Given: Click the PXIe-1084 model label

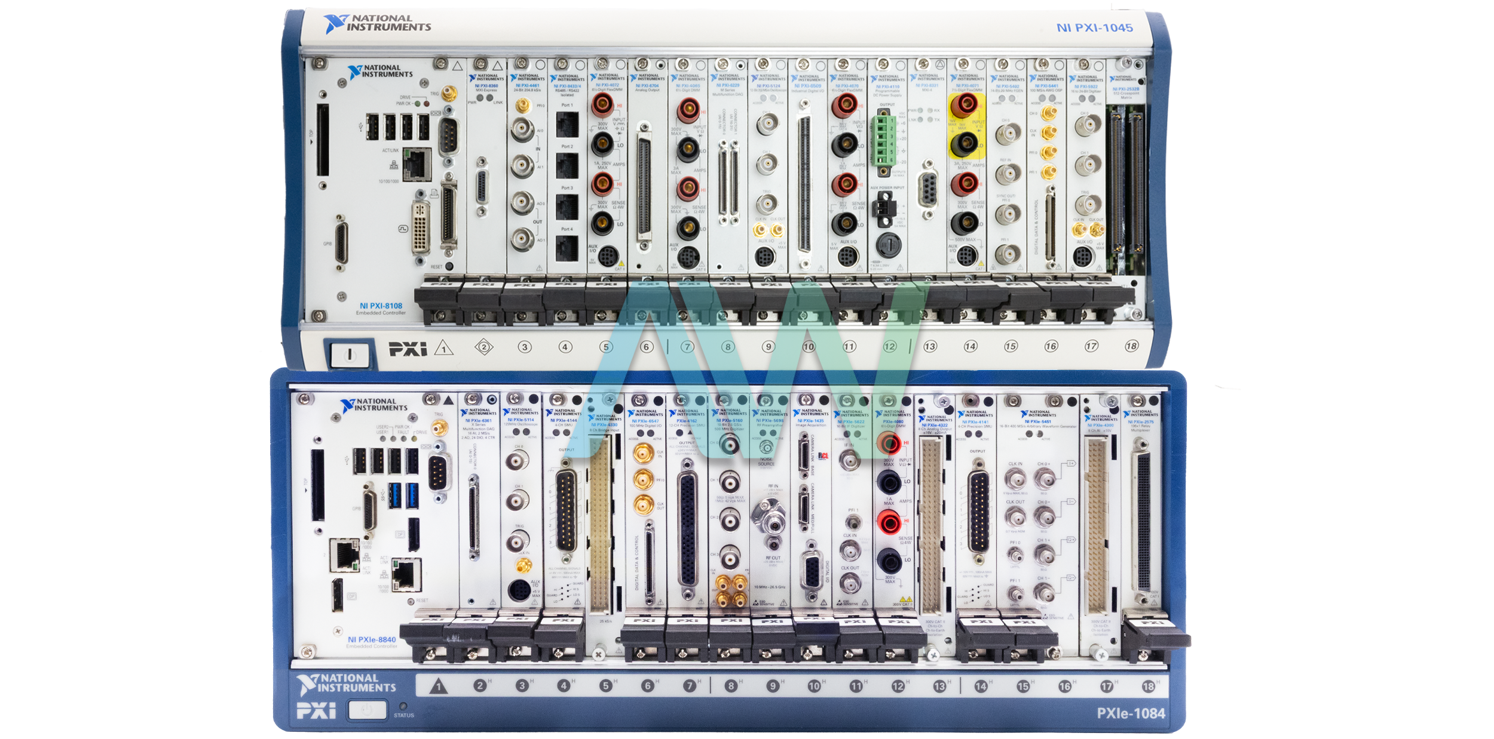Looking at the screenshot, I should (x=1131, y=713).
